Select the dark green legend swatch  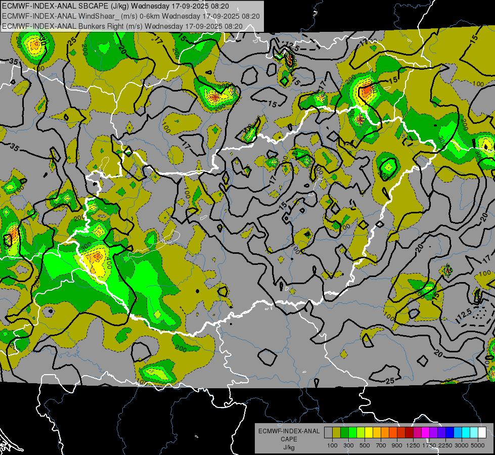pos(344,432)
